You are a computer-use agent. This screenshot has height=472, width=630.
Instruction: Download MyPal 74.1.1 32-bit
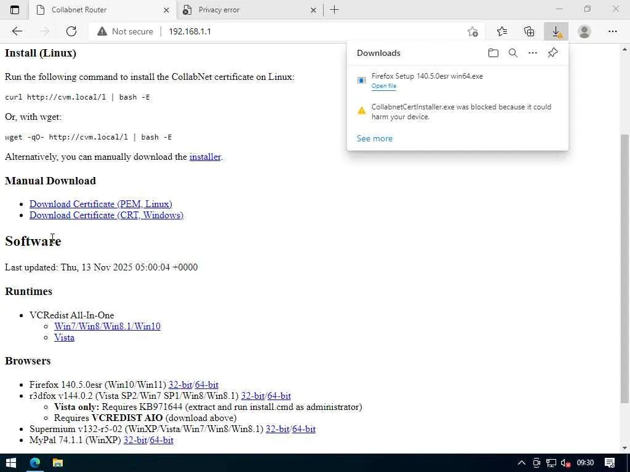[135, 440]
